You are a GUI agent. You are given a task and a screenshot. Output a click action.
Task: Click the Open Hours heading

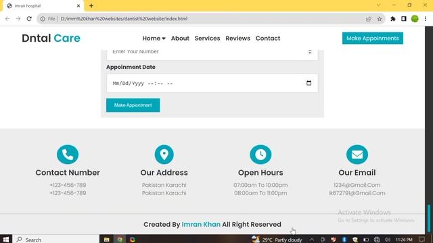pos(260,173)
